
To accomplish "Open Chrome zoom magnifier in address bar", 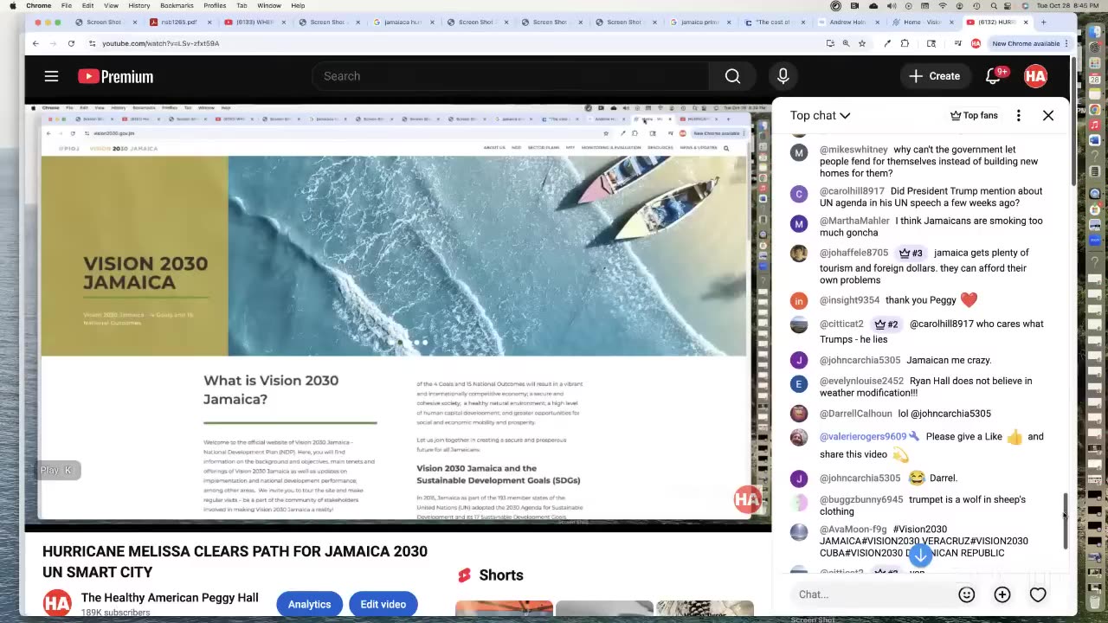I will (x=846, y=43).
